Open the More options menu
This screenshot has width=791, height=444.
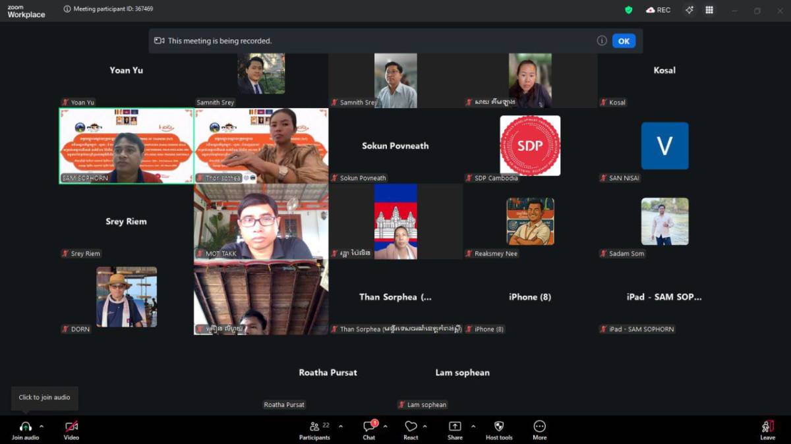(540, 430)
